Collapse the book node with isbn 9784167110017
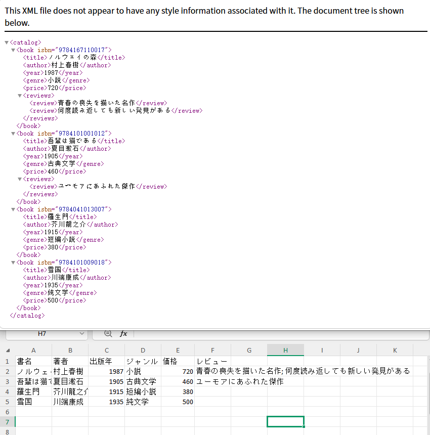Image resolution: width=430 pixels, height=435 pixels. click(13, 50)
